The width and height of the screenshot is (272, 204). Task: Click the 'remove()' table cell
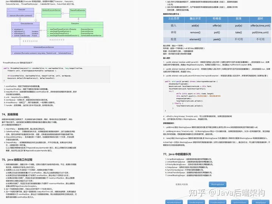(x=195, y=32)
